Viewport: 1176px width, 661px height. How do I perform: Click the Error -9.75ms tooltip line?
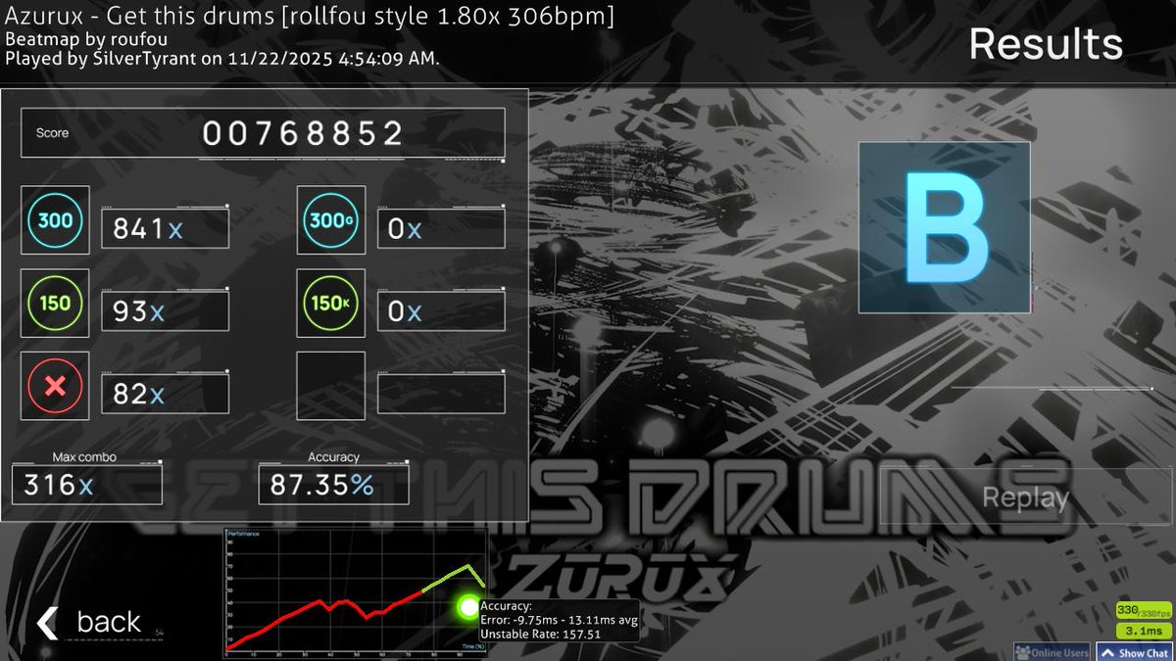560,620
